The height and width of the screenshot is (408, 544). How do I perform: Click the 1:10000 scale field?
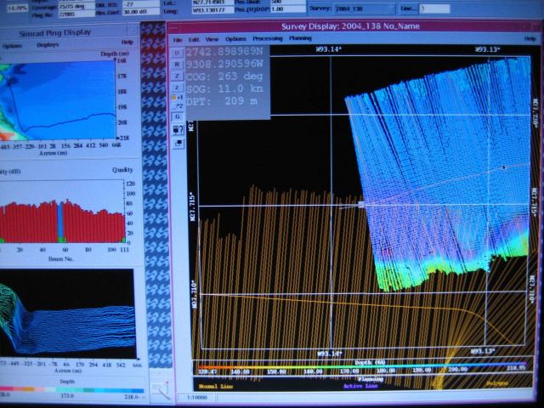click(197, 397)
